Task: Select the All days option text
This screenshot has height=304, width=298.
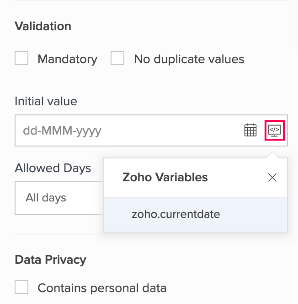Action: 46,198
